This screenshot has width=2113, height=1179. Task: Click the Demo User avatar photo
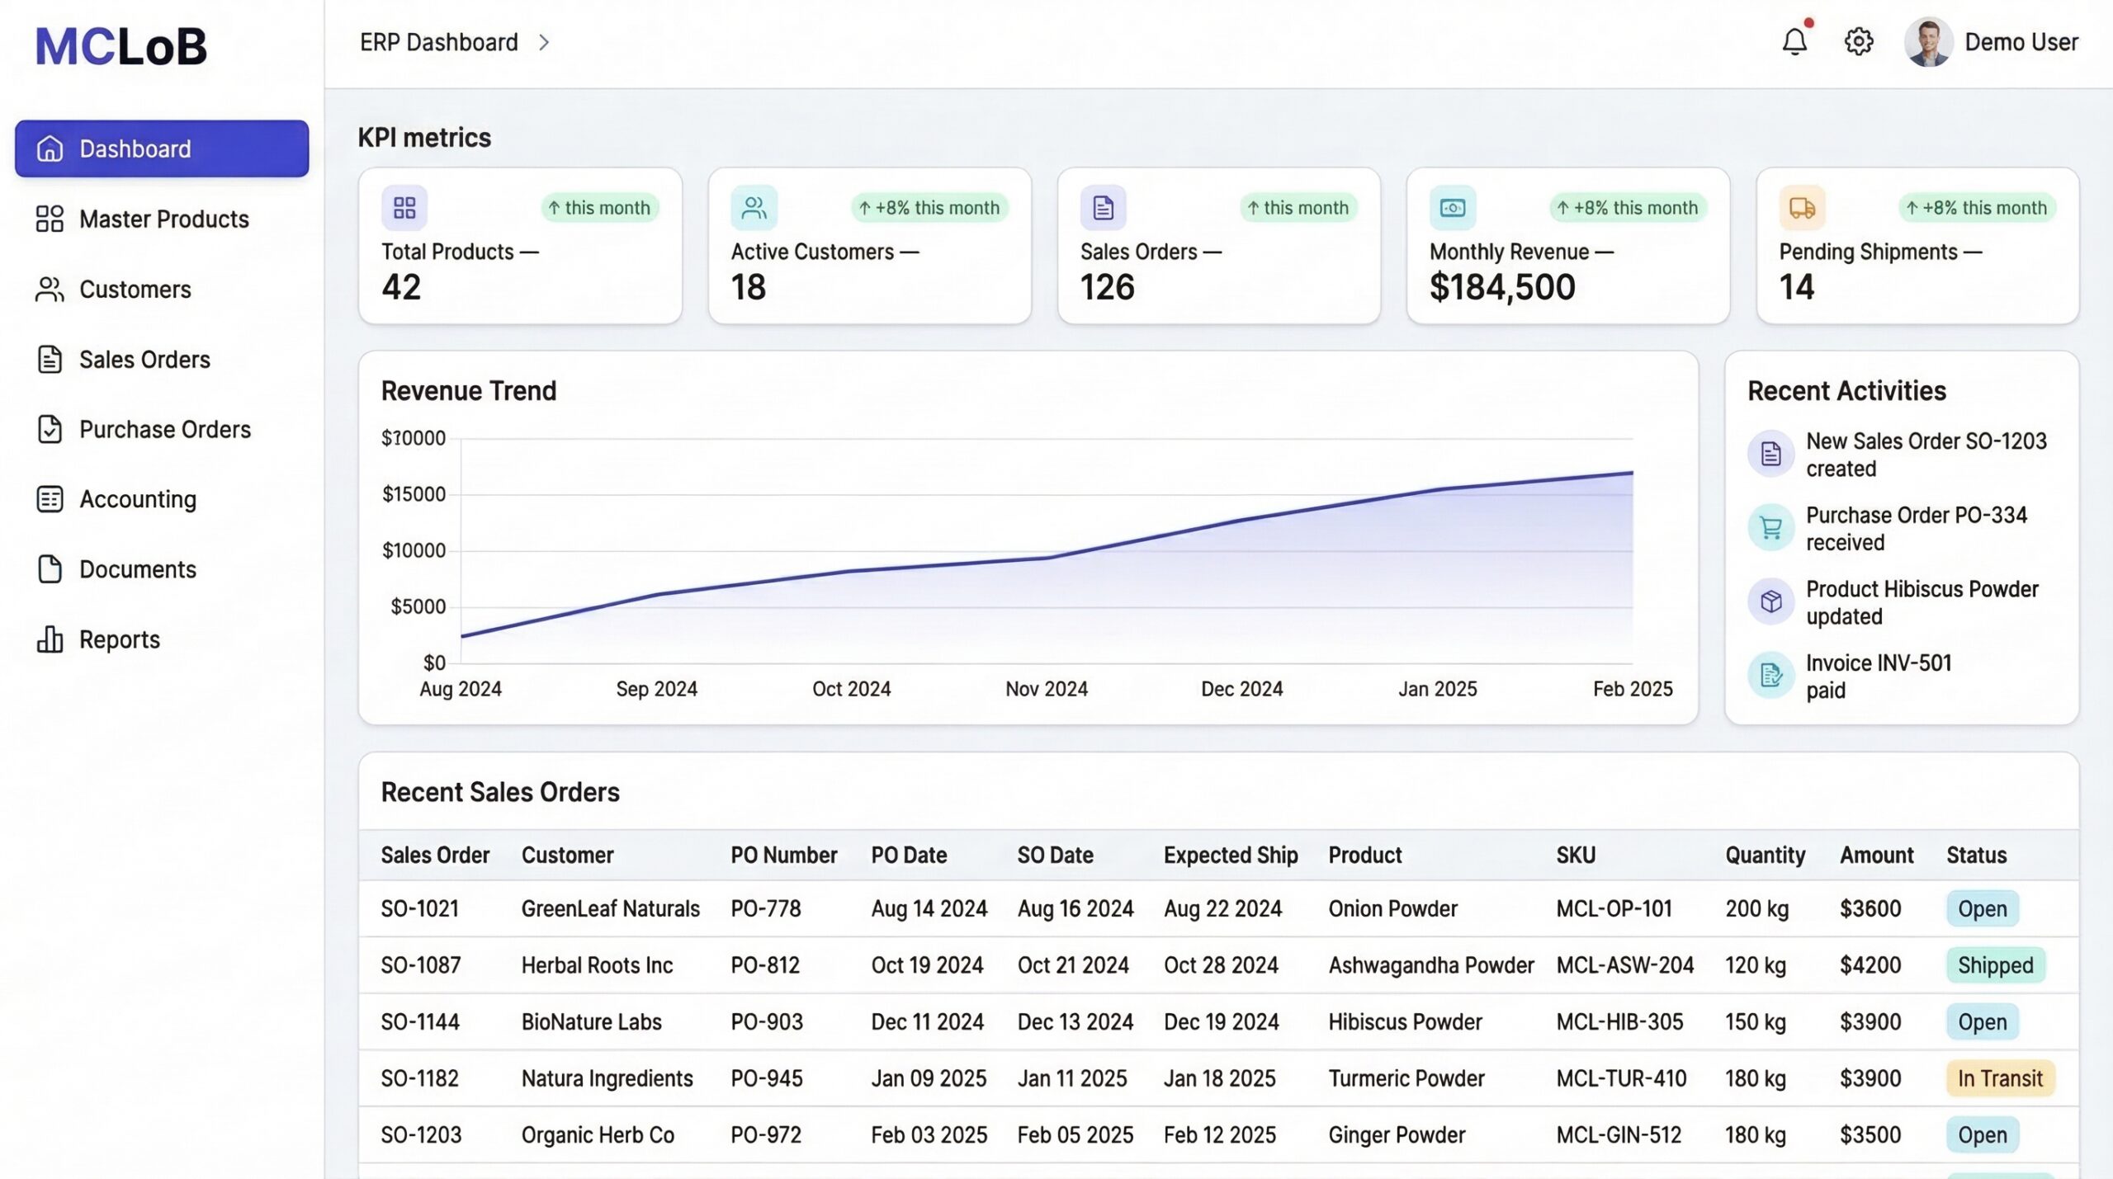click(1927, 42)
